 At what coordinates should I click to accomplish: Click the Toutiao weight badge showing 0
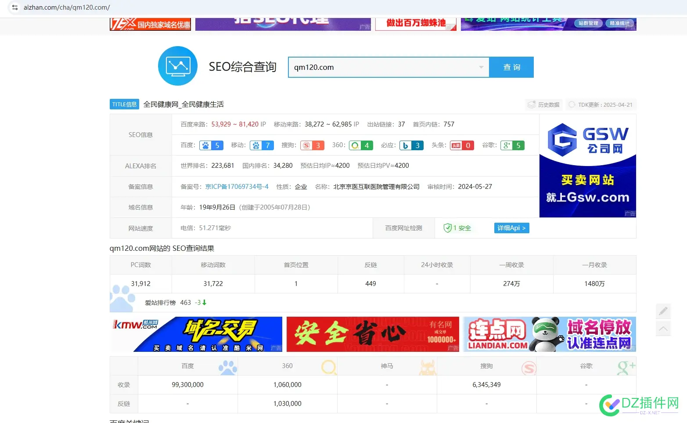(462, 145)
